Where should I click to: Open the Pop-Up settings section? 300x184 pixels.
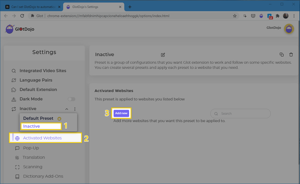[31, 148]
